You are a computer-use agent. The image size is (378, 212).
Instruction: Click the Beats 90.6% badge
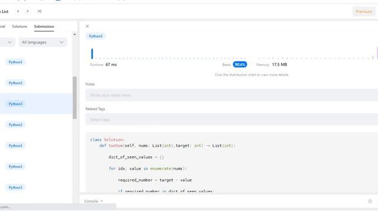click(240, 64)
